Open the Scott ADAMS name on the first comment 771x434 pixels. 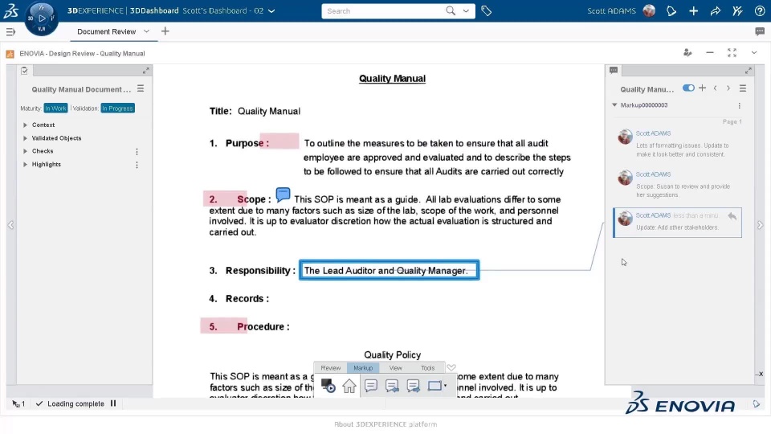point(653,133)
